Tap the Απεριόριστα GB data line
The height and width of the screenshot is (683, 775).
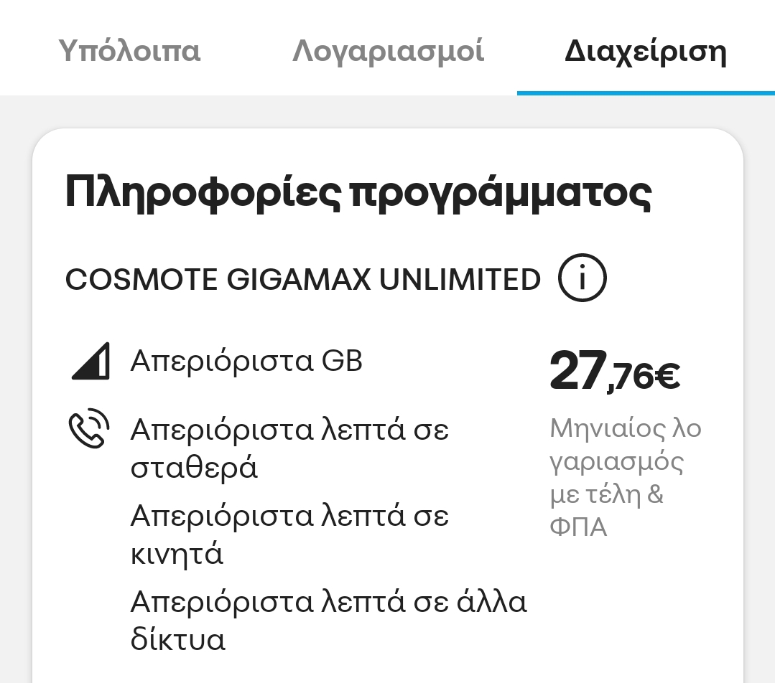(x=246, y=361)
